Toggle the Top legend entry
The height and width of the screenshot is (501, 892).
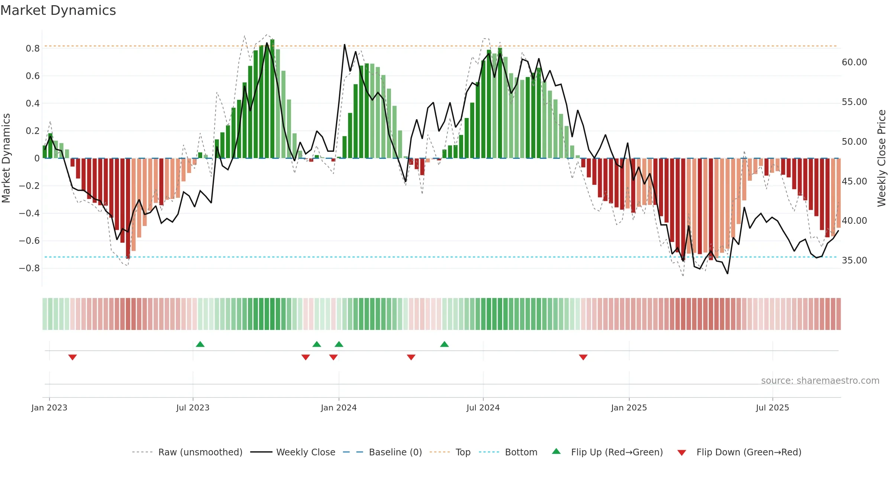pos(450,452)
